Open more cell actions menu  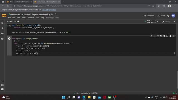point(174,36)
